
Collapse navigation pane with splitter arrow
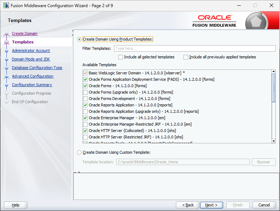pos(73,31)
